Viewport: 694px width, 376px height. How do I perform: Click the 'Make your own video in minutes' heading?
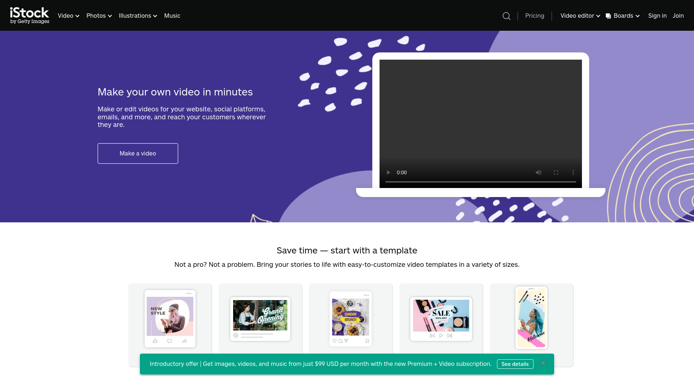coord(175,92)
